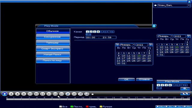Confirm the dialog with OK

pos(126,79)
